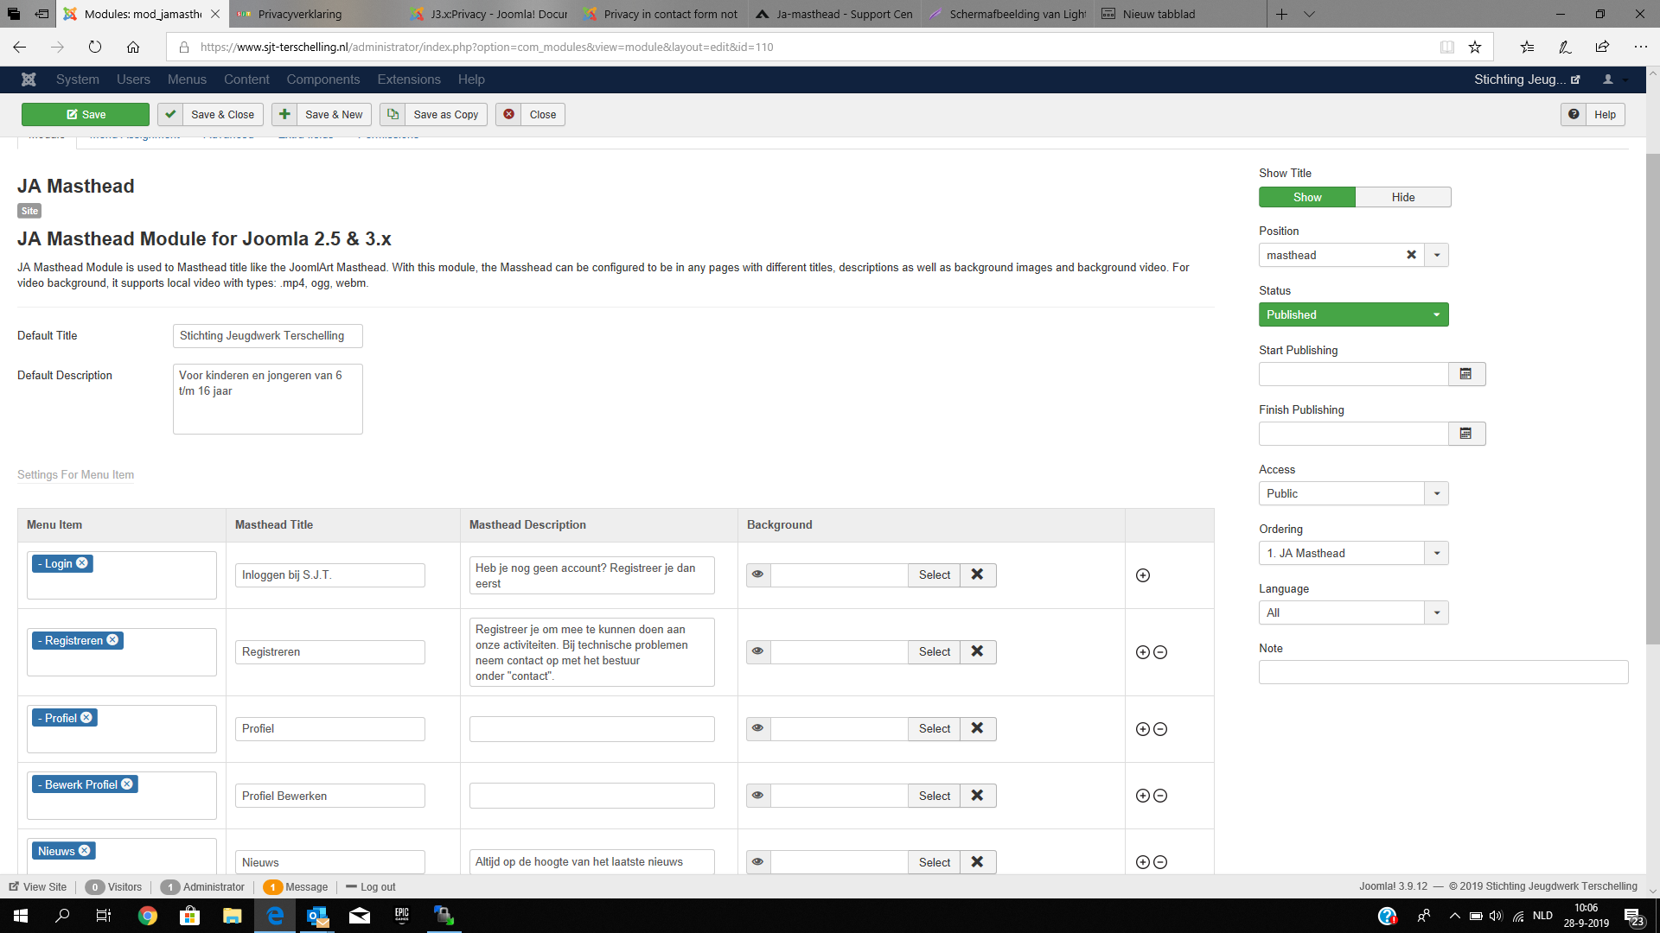Remove the Login tag from the menu item
The width and height of the screenshot is (1660, 933).
(x=82, y=563)
